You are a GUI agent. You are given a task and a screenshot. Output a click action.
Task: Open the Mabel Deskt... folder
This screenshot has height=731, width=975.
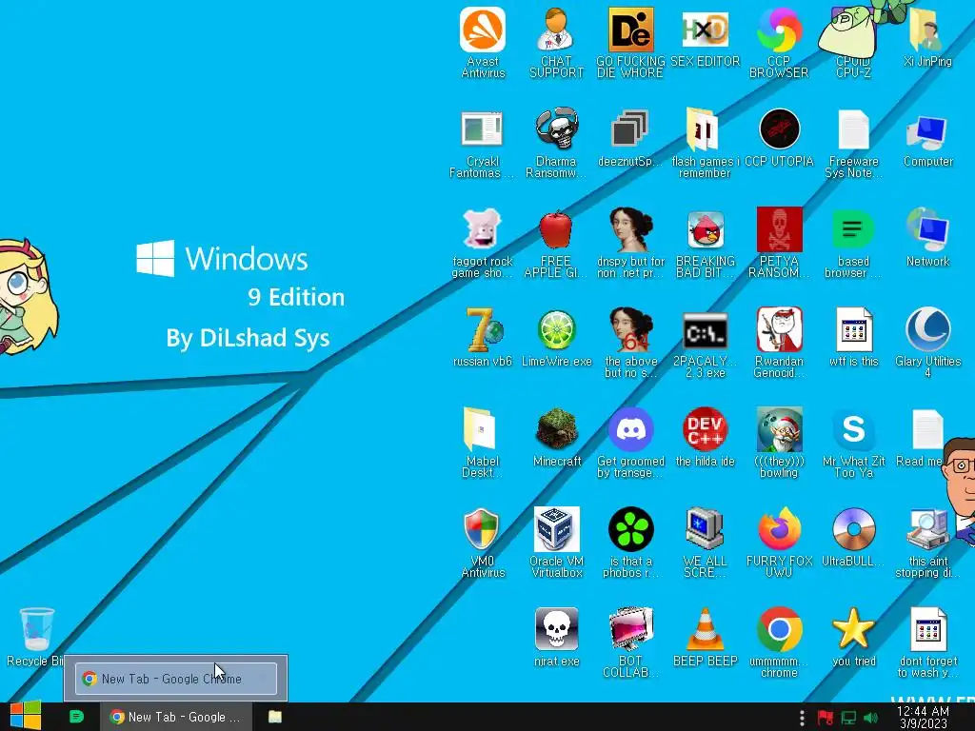coord(479,430)
